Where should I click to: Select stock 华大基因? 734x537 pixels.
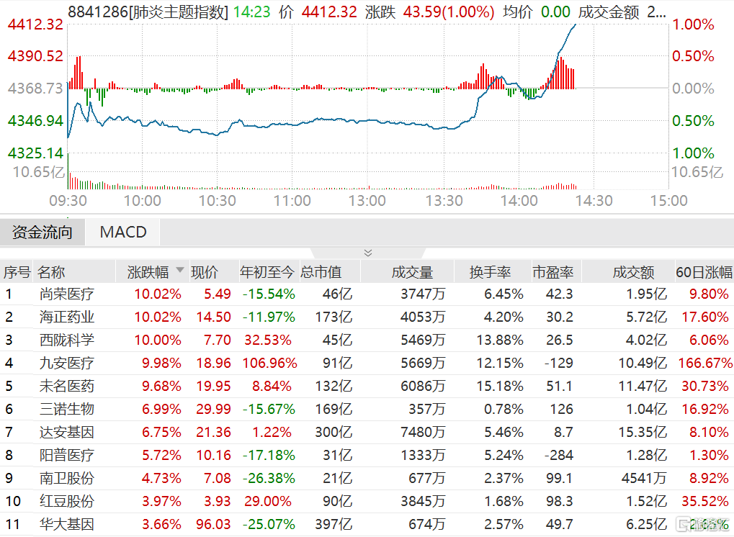point(67,524)
